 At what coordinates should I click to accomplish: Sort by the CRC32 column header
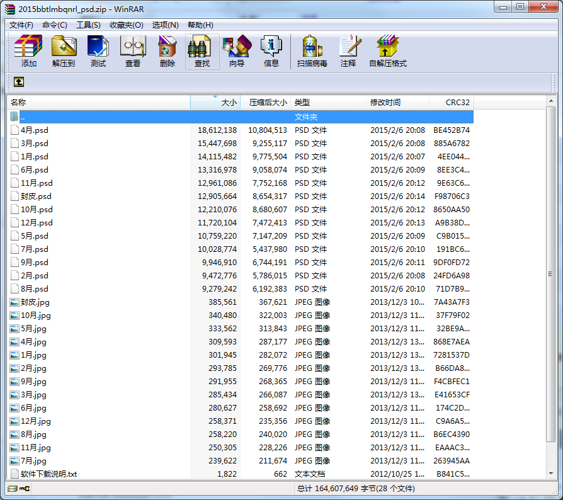452,102
